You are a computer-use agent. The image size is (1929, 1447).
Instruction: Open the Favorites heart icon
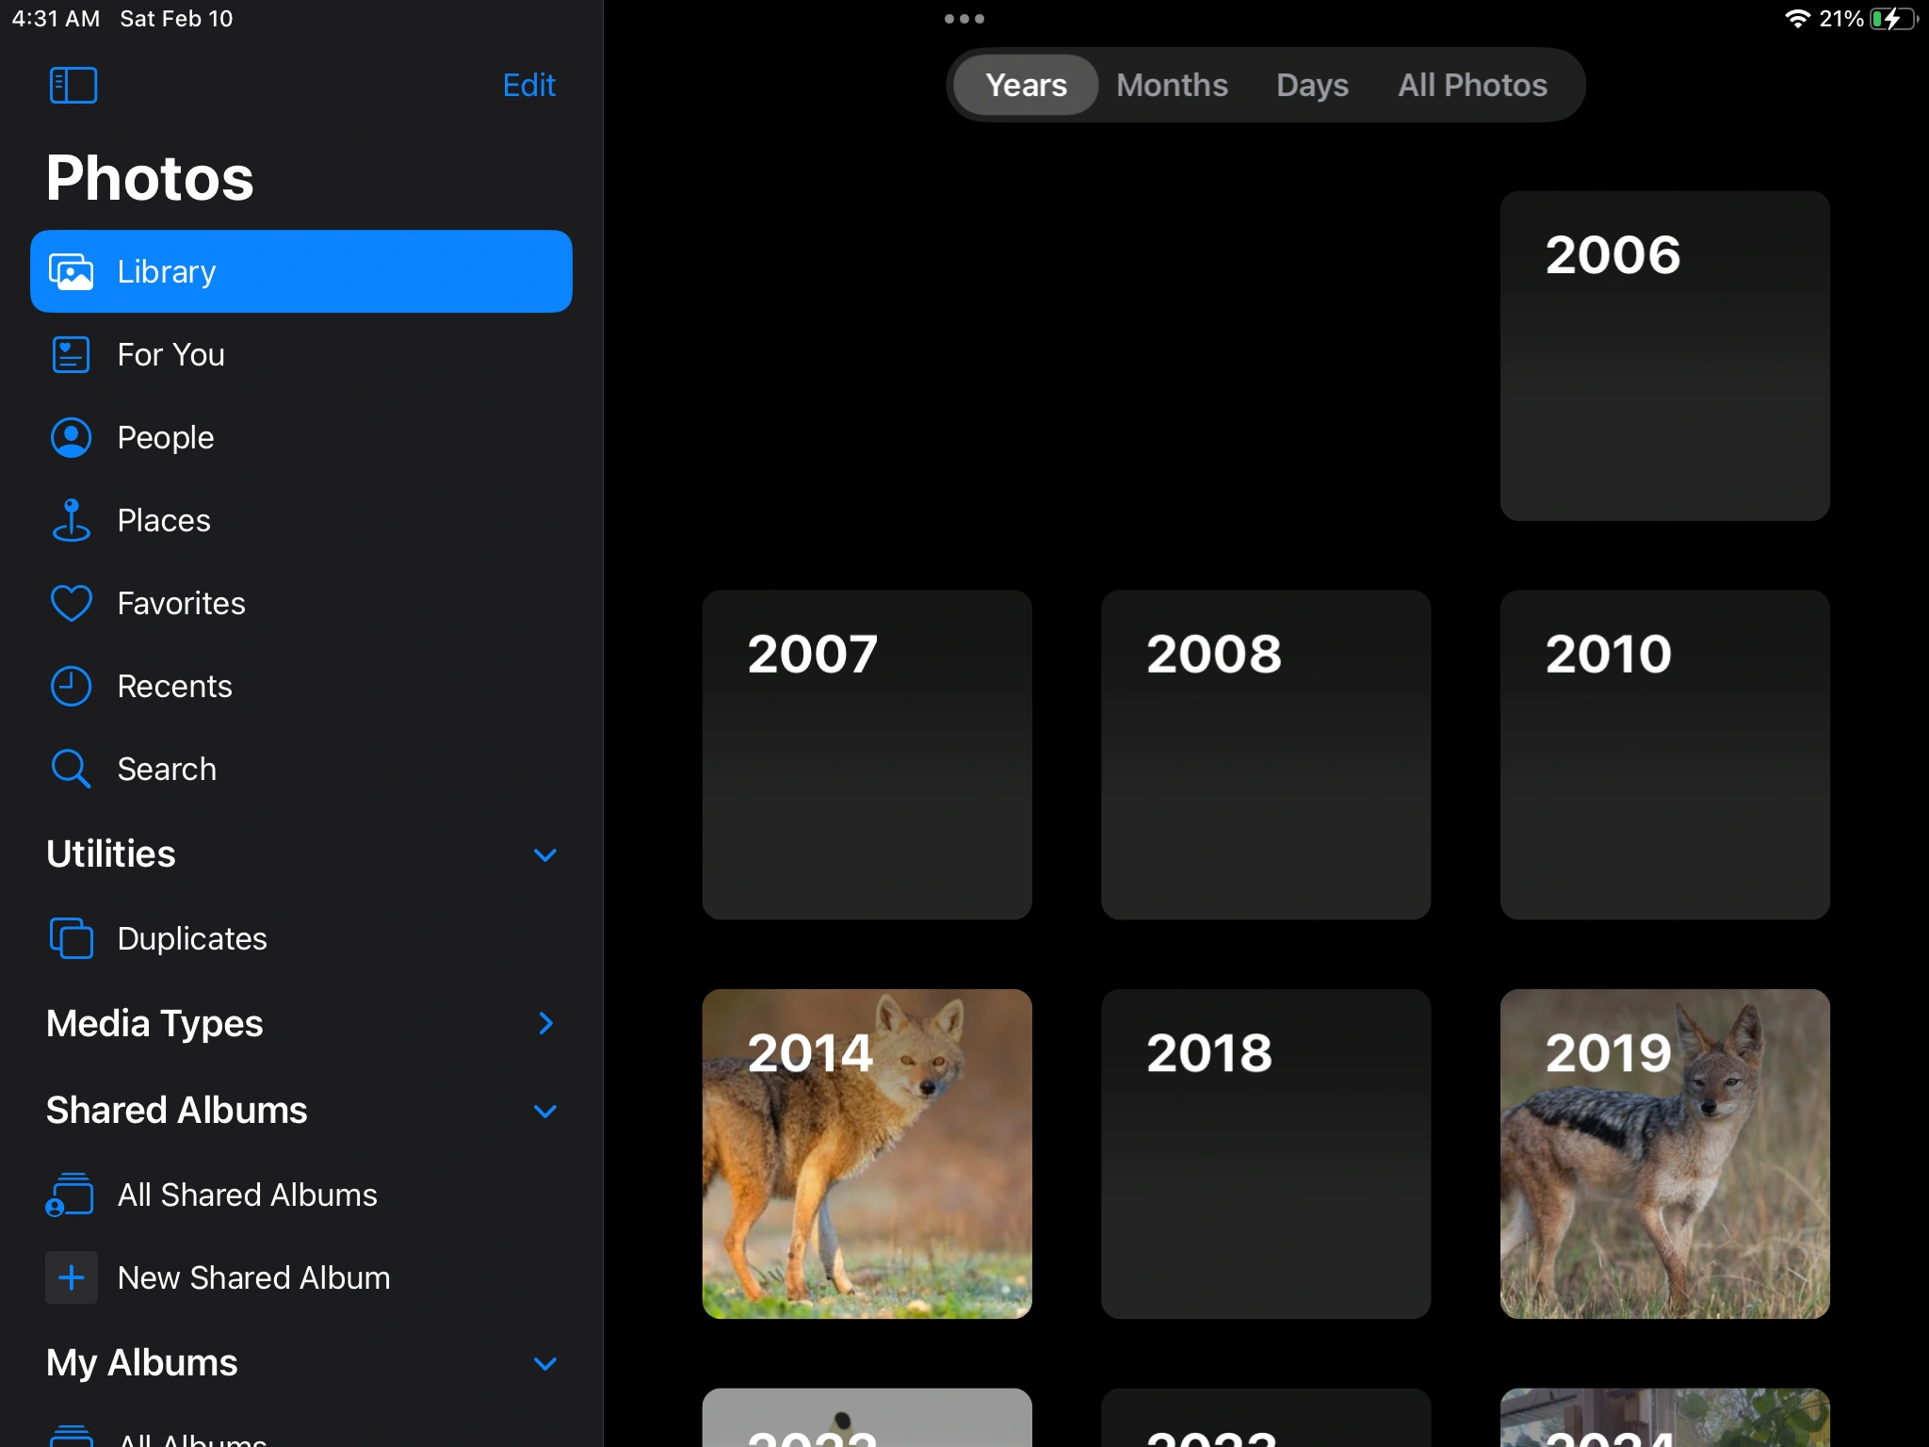(x=71, y=604)
